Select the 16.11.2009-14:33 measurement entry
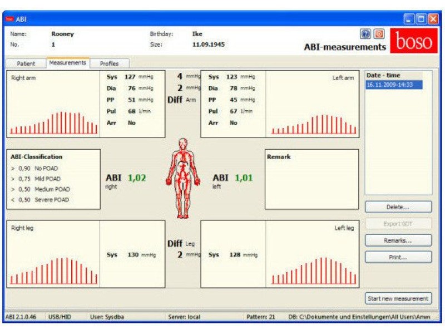 tap(390, 84)
